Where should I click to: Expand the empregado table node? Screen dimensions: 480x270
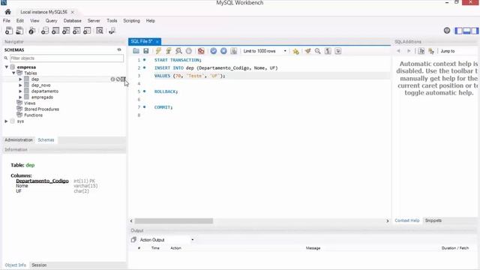click(20, 97)
